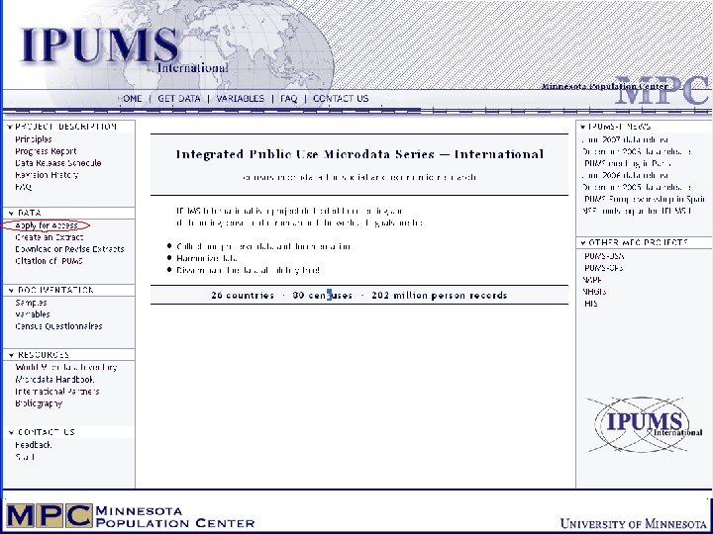Open the Revision History link
The height and width of the screenshot is (534, 713).
[47, 175]
